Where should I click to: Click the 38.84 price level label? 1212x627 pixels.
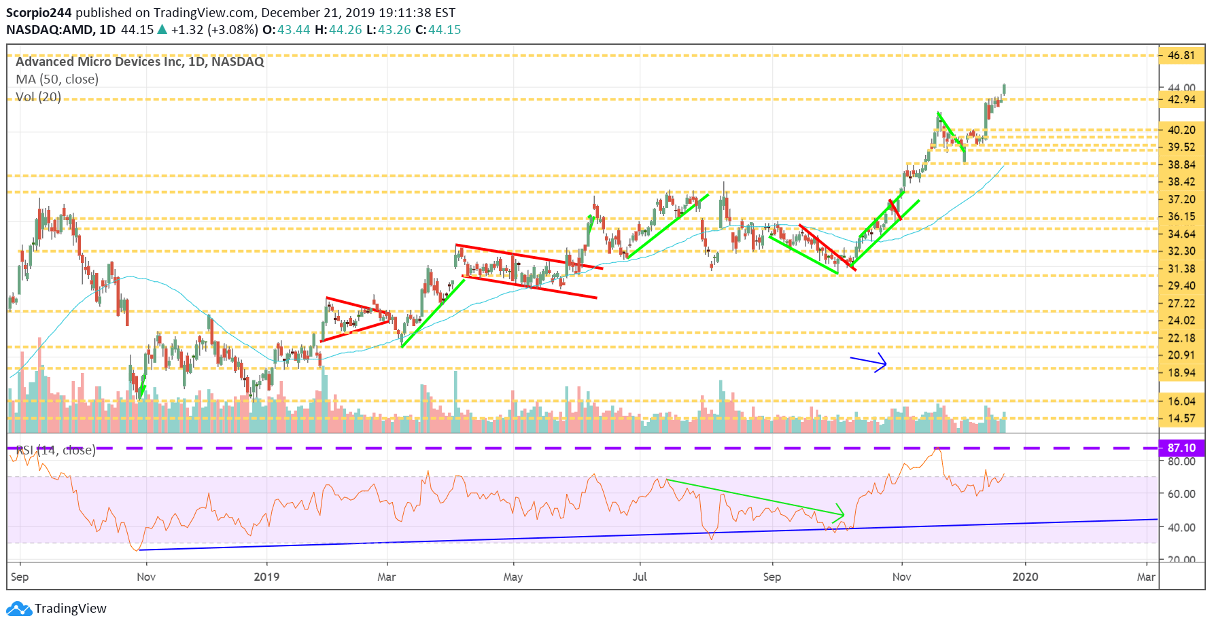pos(1181,164)
